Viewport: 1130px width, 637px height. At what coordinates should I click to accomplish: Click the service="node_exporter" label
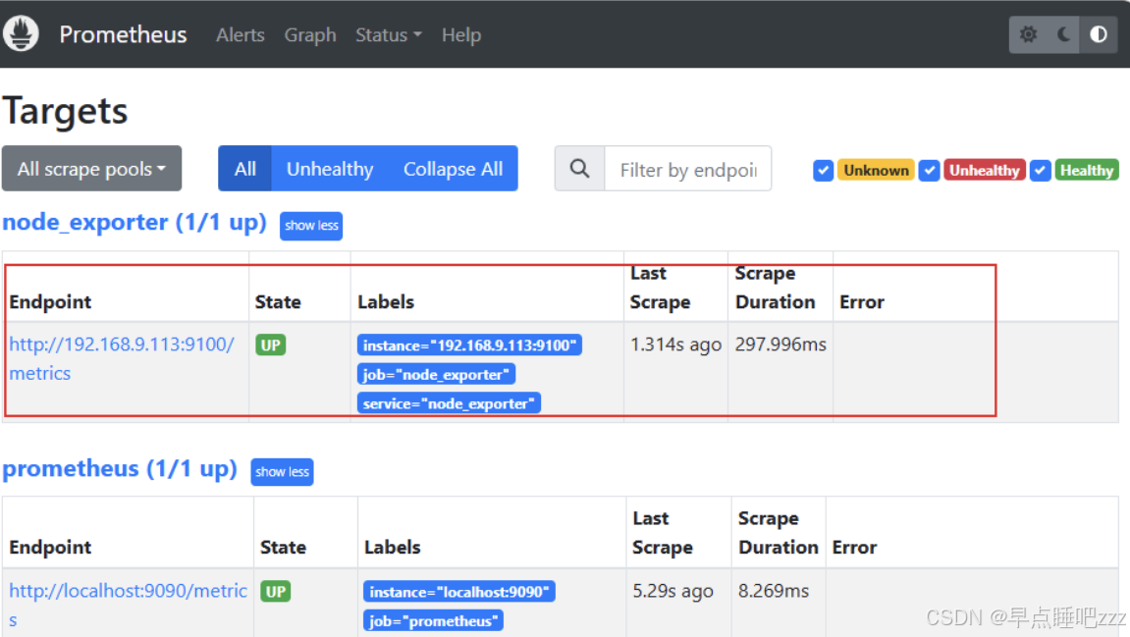click(x=449, y=402)
